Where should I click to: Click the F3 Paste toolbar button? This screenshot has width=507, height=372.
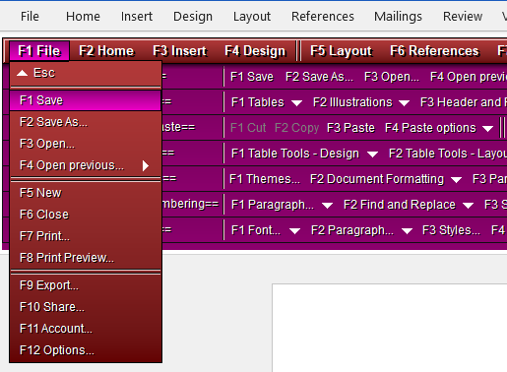click(x=350, y=128)
